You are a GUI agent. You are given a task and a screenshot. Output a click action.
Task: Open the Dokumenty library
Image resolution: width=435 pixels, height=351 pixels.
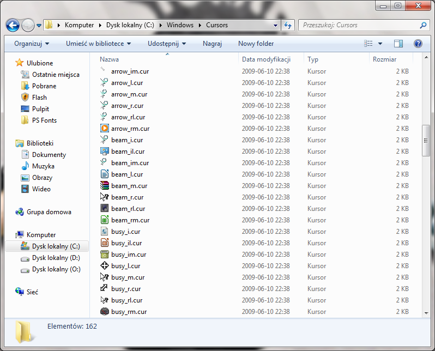click(44, 155)
